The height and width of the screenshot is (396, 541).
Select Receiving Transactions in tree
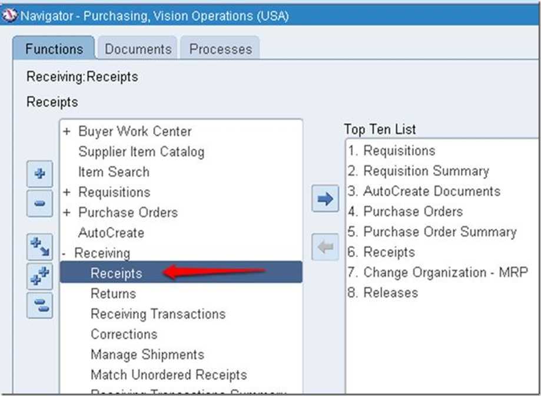(158, 314)
